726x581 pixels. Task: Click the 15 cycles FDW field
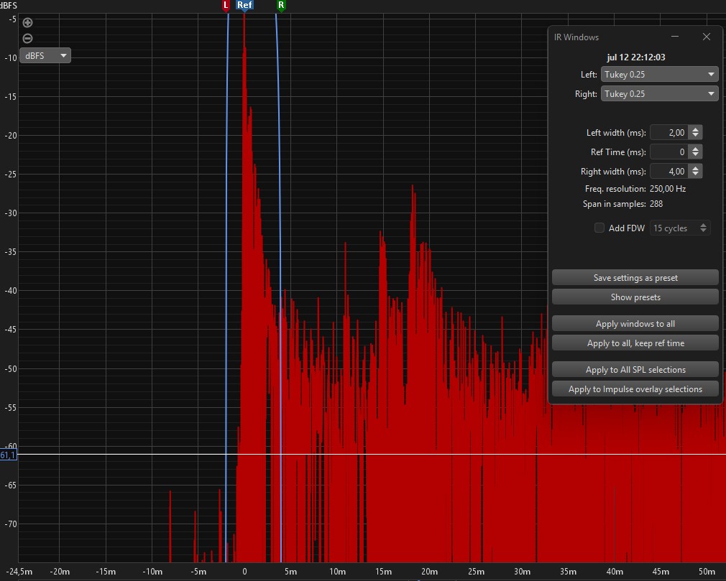point(674,228)
